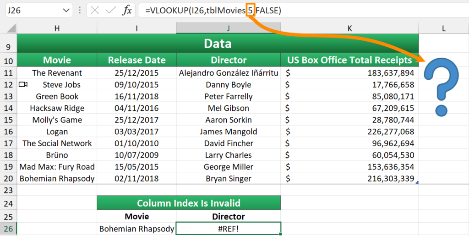Image resolution: width=469 pixels, height=236 pixels.
Task: Click the video camera icon in row 12
Action: (x=23, y=85)
